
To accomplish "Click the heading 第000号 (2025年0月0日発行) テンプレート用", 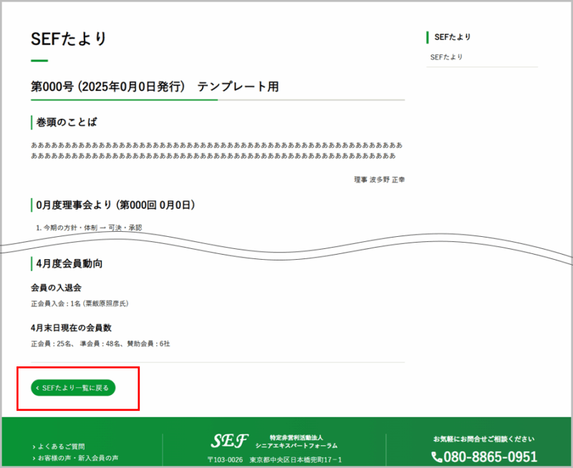I will pyautogui.click(x=155, y=87).
